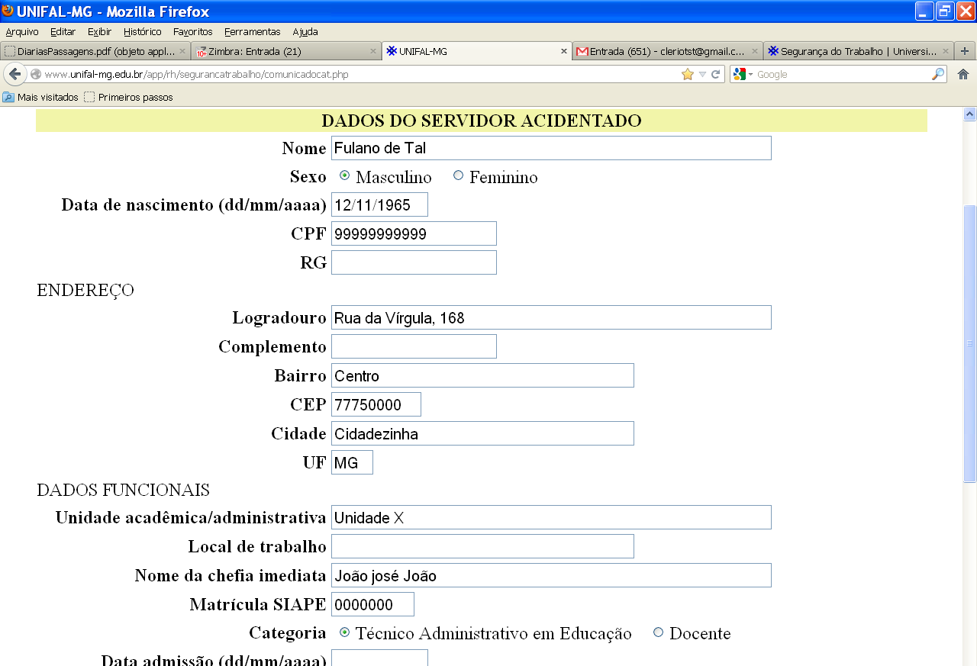977x666 pixels.
Task: Select the Docente radio button
Action: point(658,632)
